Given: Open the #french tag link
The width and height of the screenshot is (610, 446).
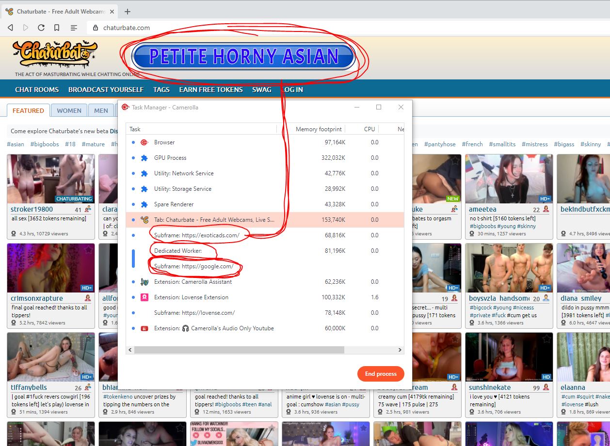Looking at the screenshot, I should 472,144.
